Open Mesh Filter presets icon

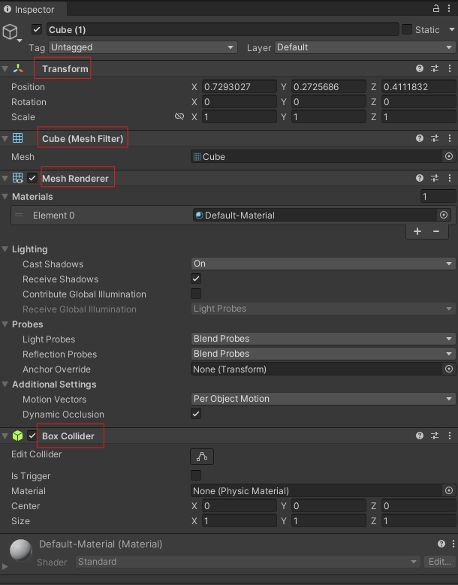(435, 138)
